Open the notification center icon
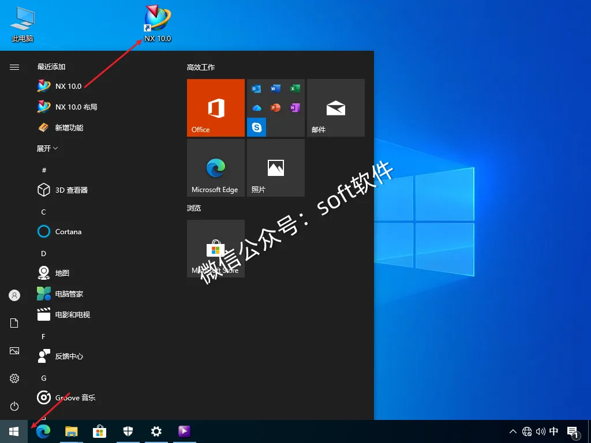 [573, 432]
